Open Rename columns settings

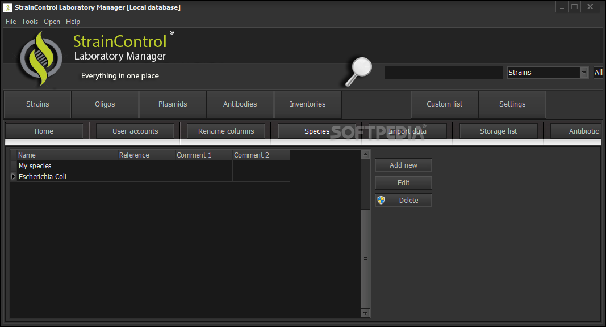pyautogui.click(x=226, y=131)
